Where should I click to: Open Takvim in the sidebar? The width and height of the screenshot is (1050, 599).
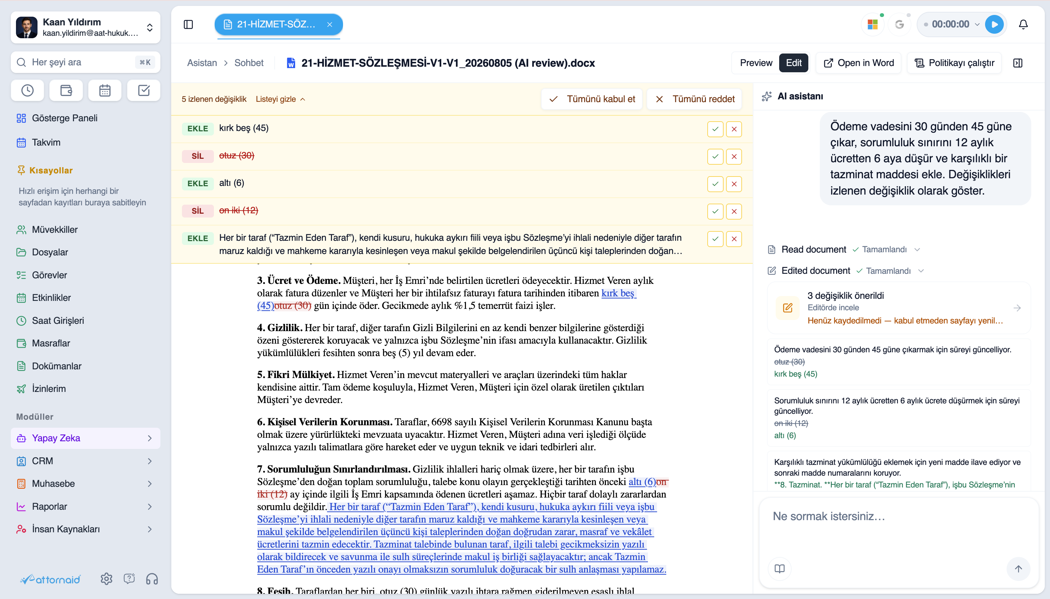coord(85,142)
